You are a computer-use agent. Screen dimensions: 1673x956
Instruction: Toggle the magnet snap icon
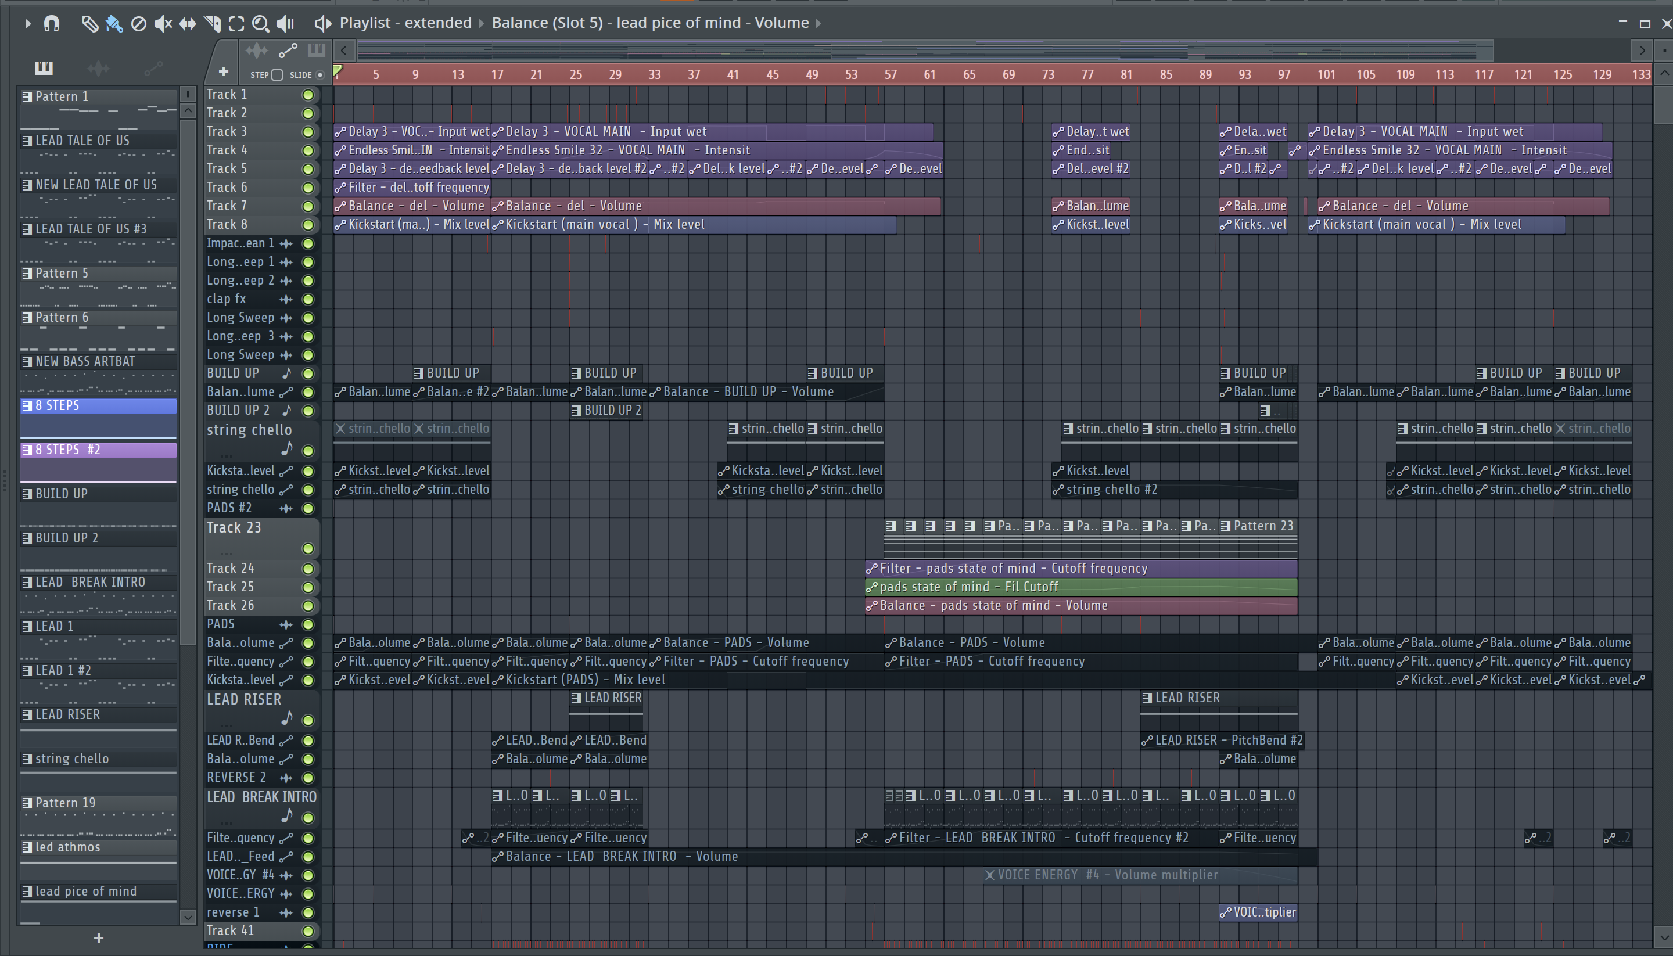pyautogui.click(x=51, y=24)
